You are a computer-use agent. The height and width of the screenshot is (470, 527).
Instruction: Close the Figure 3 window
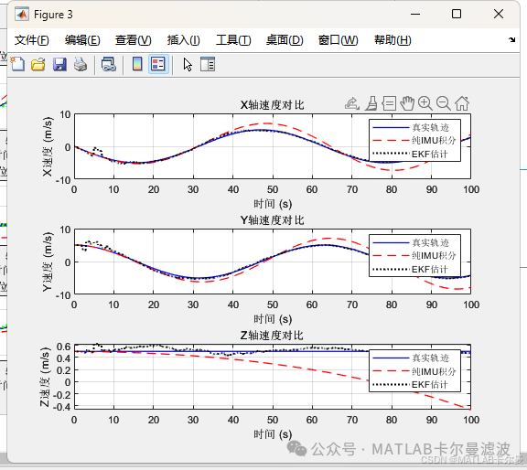pos(499,14)
